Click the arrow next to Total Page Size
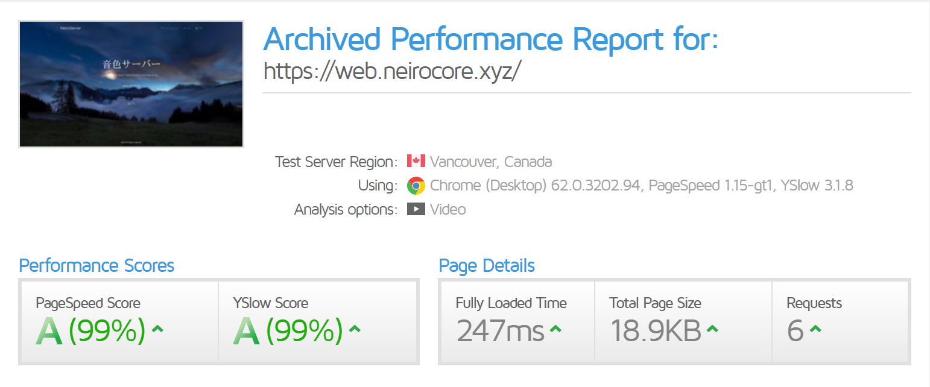Viewport: 930px width, 387px height. point(712,329)
